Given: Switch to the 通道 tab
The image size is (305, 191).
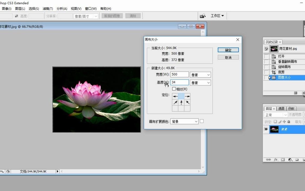Looking at the screenshot, I should pyautogui.click(x=281, y=108).
